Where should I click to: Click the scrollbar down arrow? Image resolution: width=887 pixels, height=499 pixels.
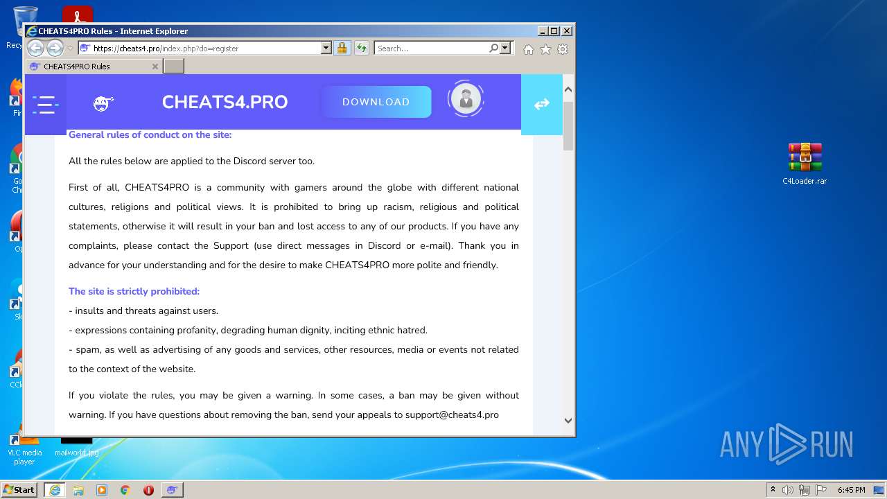tap(568, 420)
